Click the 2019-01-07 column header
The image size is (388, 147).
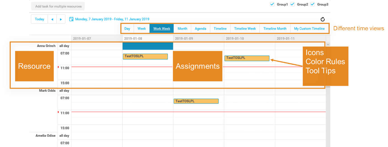97,38
